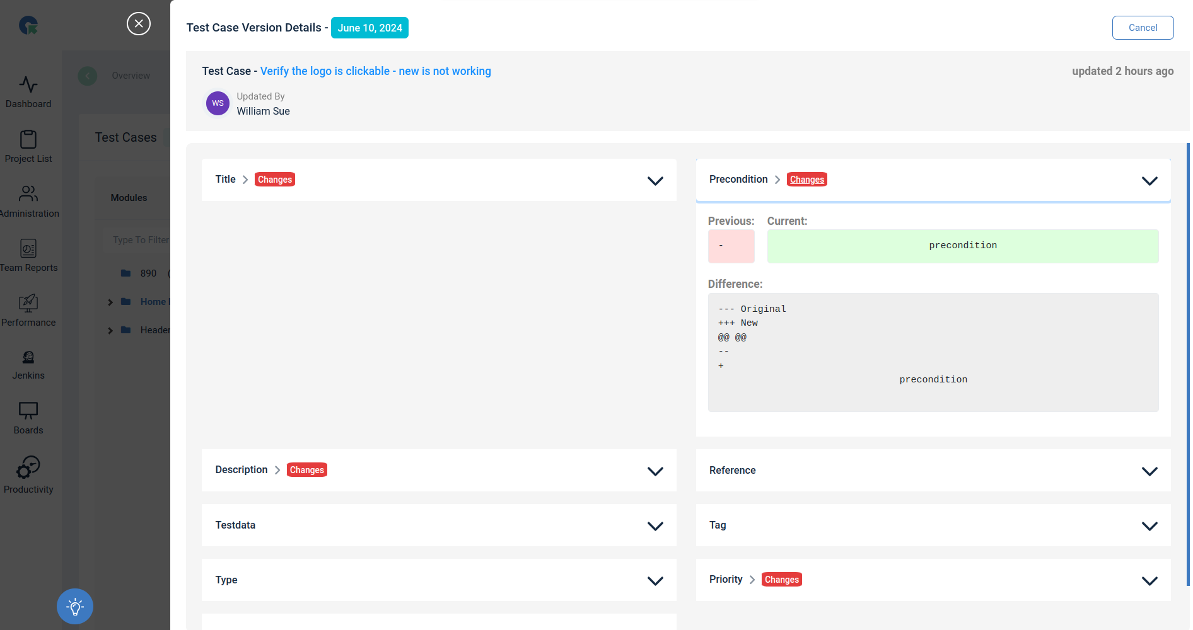This screenshot has width=1193, height=630.
Task: Click the Tag section heading
Action: click(718, 525)
